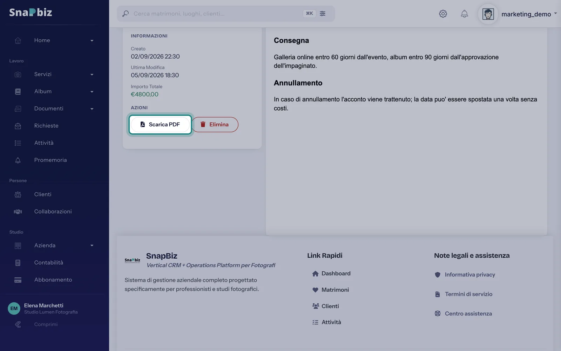Click the red Elimina button
The height and width of the screenshot is (351, 561).
[215, 125]
